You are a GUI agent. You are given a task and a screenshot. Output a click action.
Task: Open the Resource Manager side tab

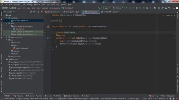coord(1,31)
